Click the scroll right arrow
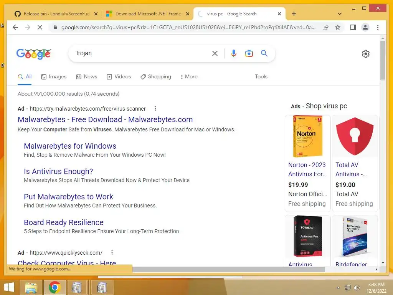 376,269
